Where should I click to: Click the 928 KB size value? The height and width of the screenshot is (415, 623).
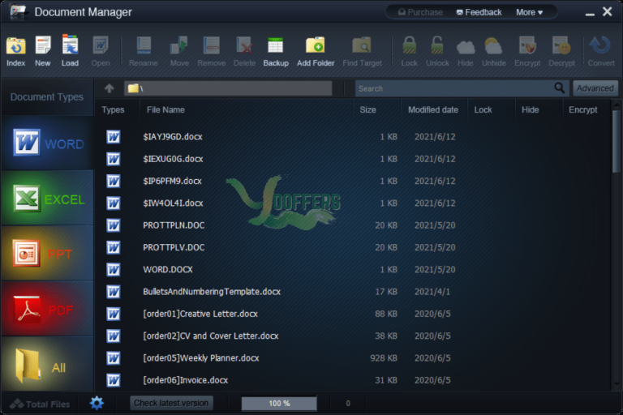(384, 358)
